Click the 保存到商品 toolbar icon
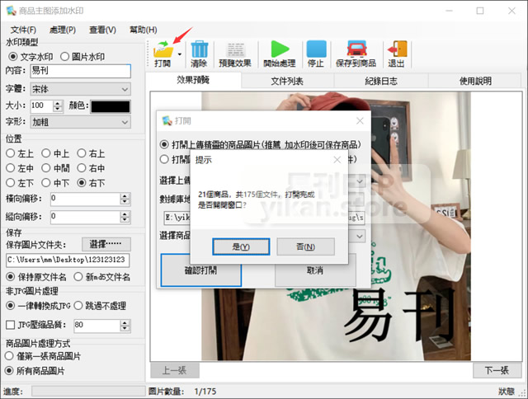This screenshot has height=399, width=528. coord(356,50)
